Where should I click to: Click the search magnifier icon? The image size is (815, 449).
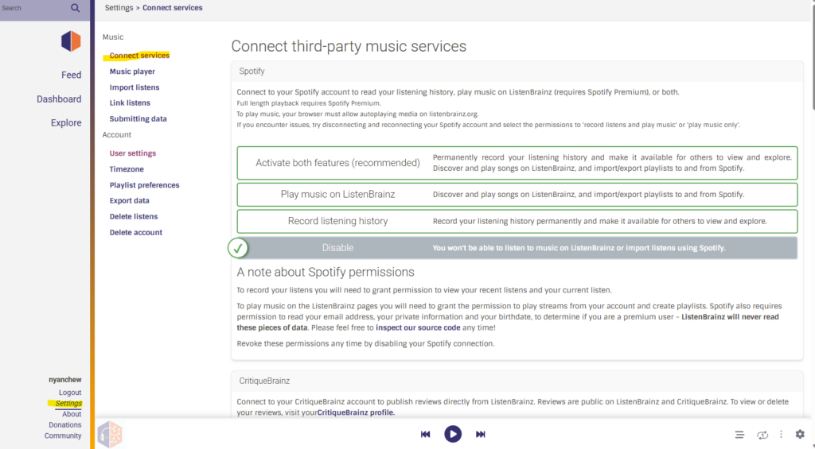(76, 8)
